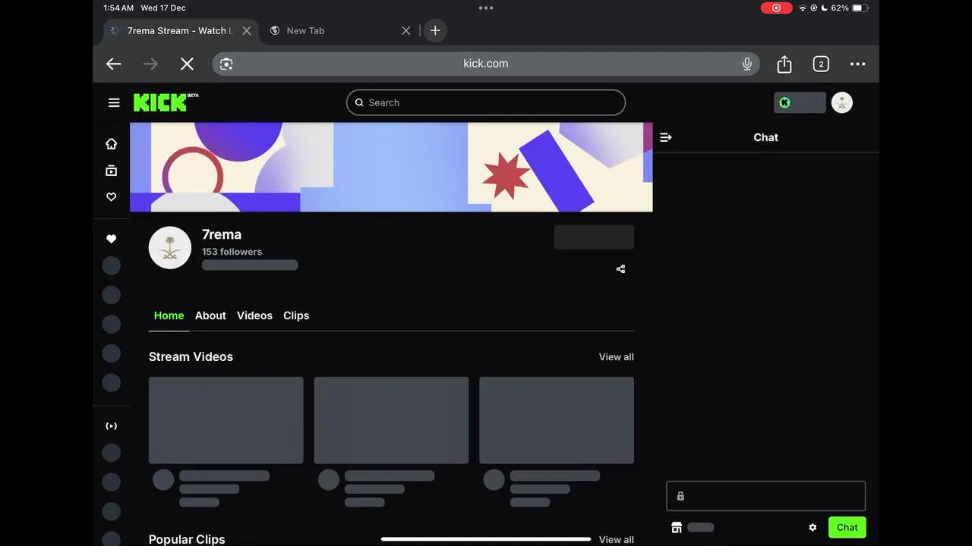Open the first stream video thumbnail
The height and width of the screenshot is (546, 972).
[226, 420]
